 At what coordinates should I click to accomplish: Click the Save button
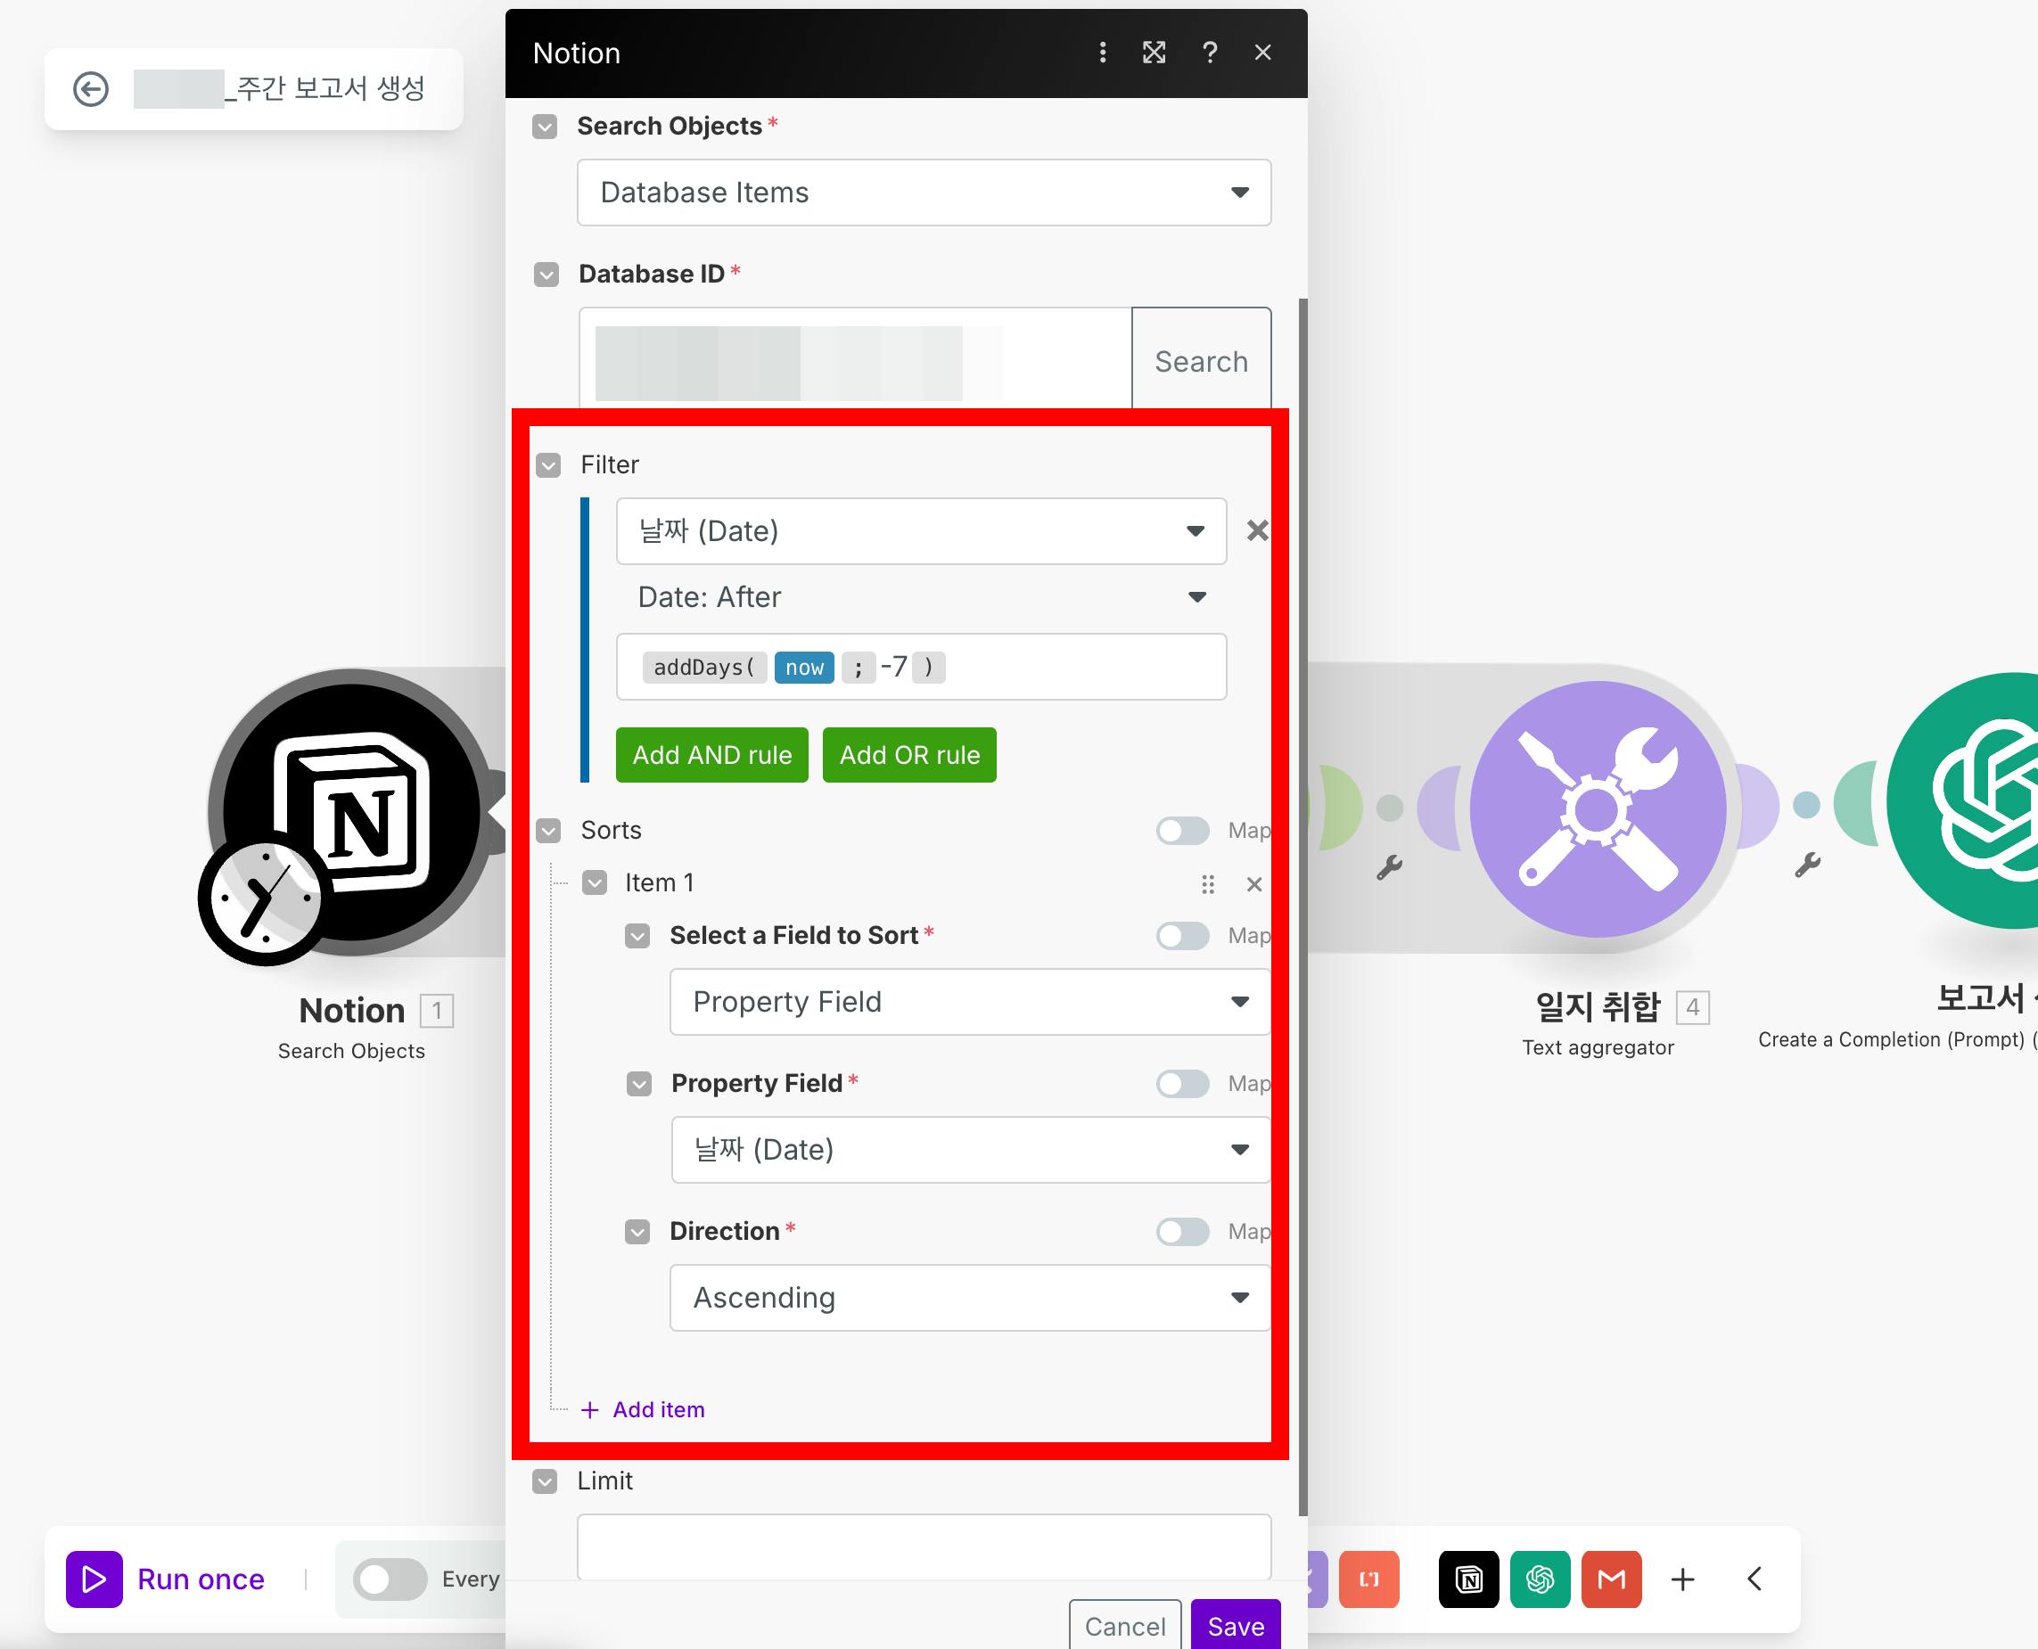pos(1235,1626)
